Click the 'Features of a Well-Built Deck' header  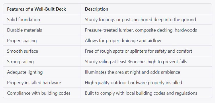point(36,9)
